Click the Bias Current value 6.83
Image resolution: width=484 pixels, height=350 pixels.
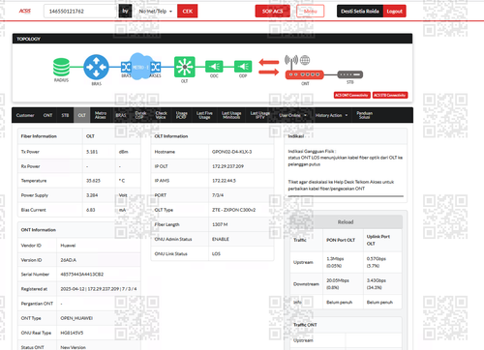pyautogui.click(x=91, y=210)
